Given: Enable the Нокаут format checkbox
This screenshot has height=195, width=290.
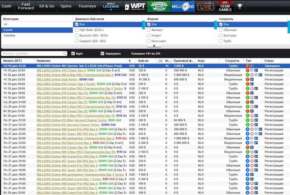Looking at the screenshot, I should (148, 36).
